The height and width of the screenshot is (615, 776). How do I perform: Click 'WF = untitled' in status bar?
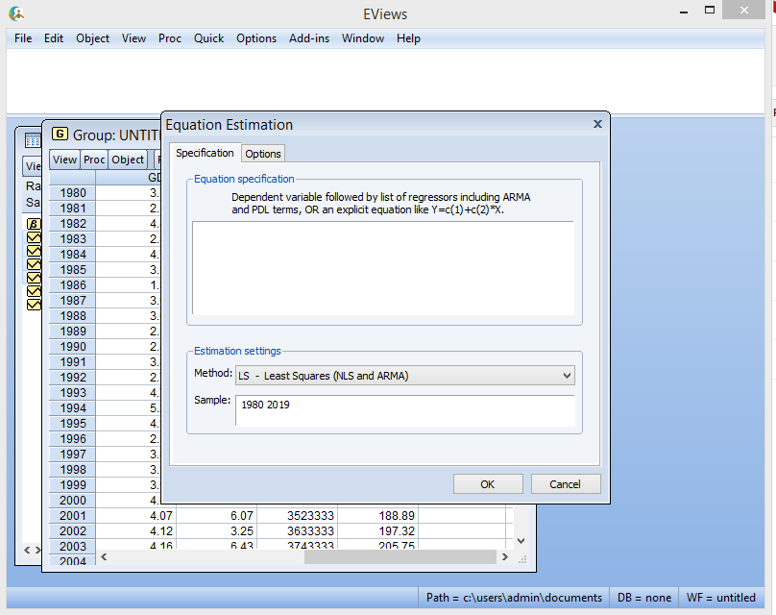tap(721, 598)
